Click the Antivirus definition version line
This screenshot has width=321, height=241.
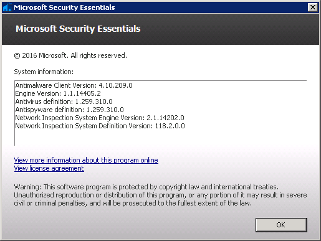[x=64, y=102]
